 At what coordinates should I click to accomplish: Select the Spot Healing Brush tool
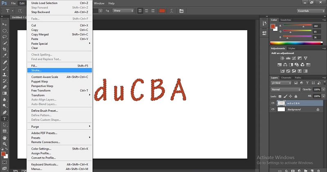[4, 62]
